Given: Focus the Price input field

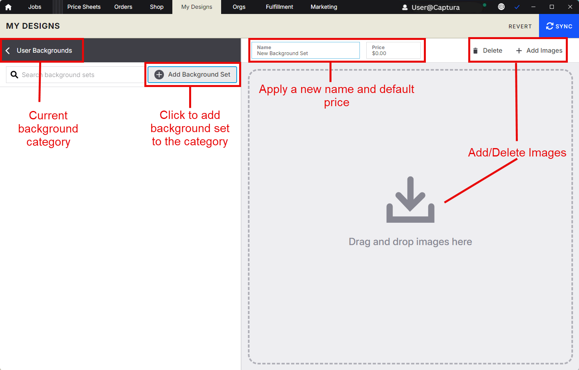Looking at the screenshot, I should pyautogui.click(x=393, y=50).
